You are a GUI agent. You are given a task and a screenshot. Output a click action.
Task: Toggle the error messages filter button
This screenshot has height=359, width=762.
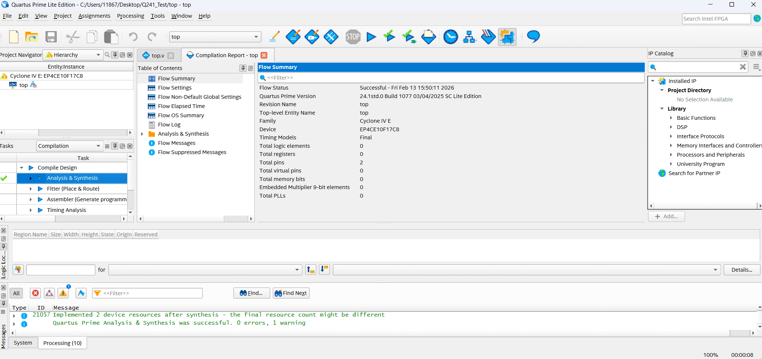tap(35, 293)
